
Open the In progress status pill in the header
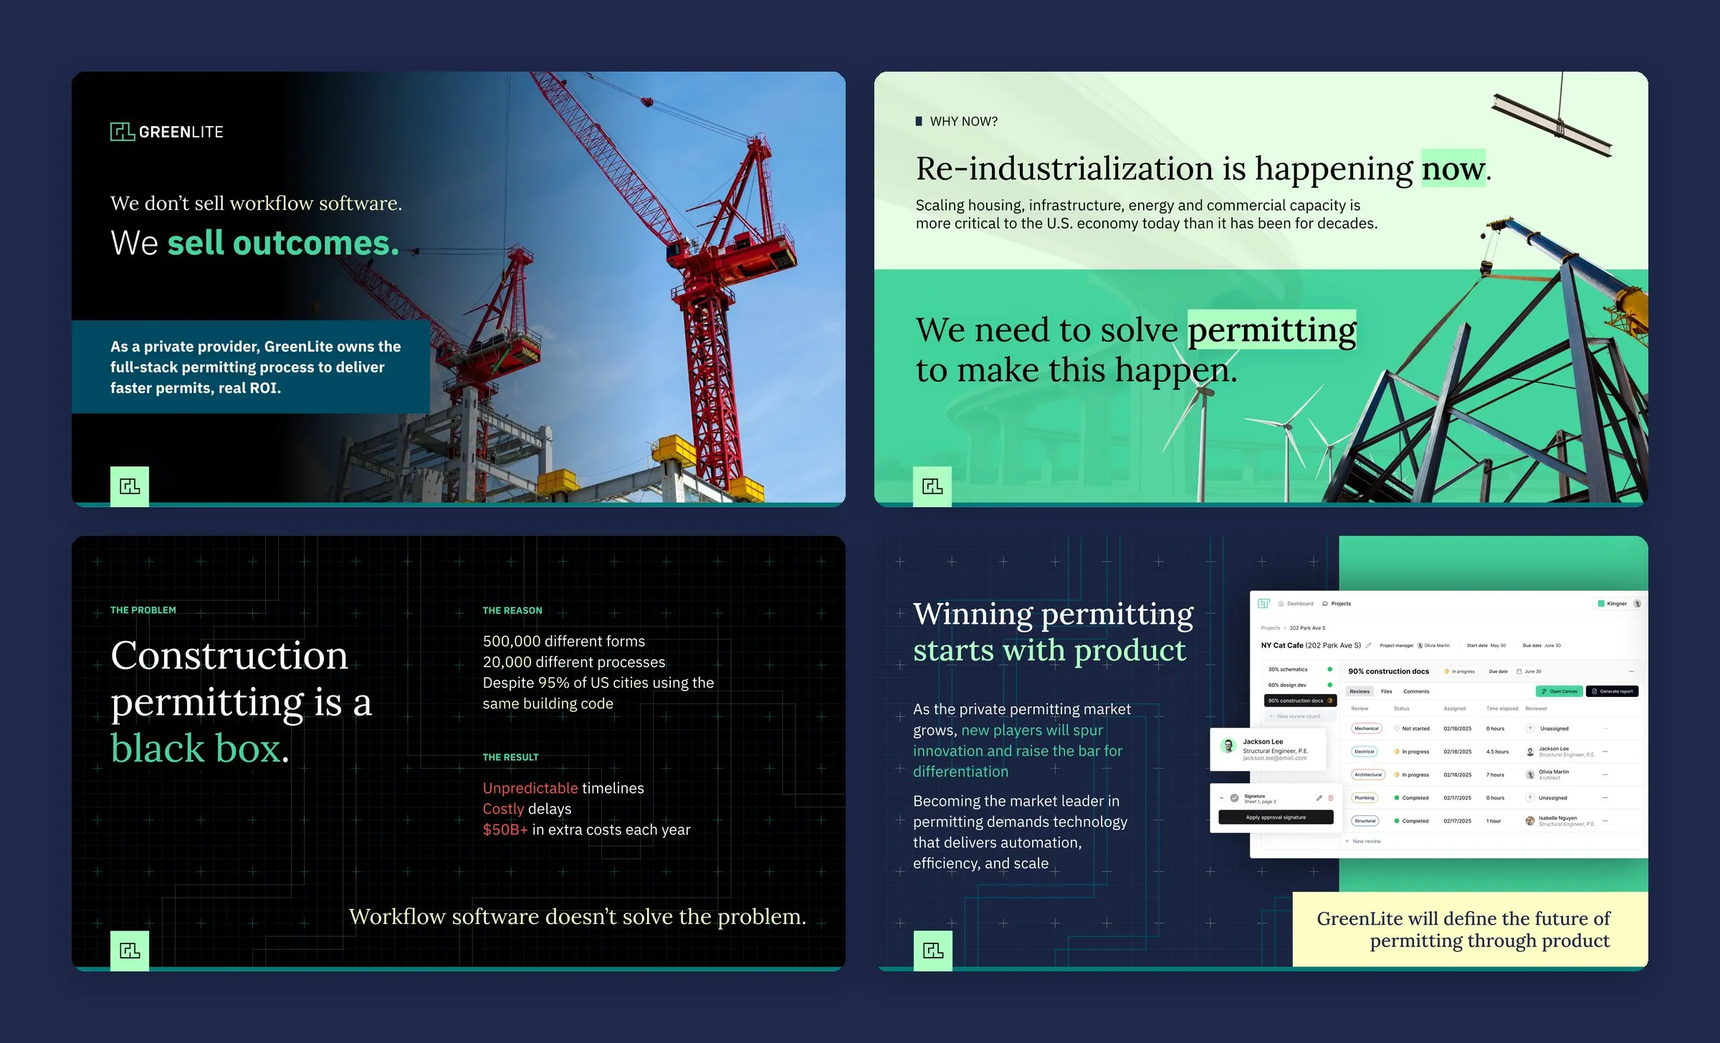(x=1460, y=671)
